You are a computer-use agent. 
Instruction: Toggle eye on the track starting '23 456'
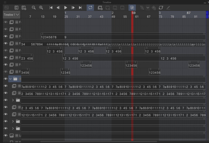[5, 57]
